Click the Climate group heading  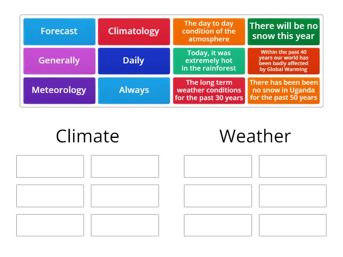click(x=87, y=136)
